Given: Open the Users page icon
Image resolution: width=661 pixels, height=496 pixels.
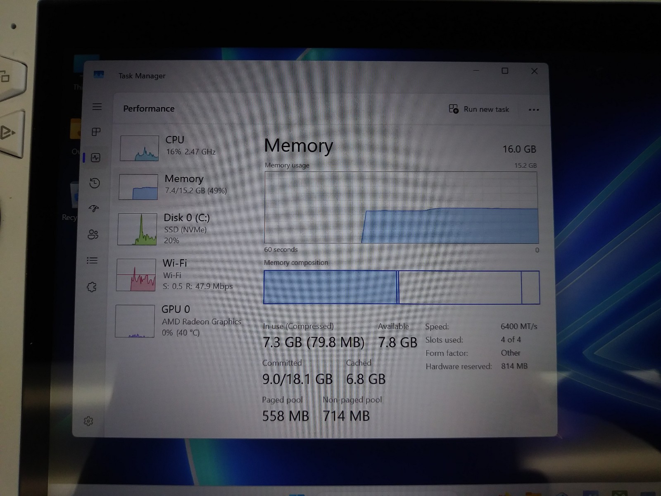Looking at the screenshot, I should coord(93,234).
